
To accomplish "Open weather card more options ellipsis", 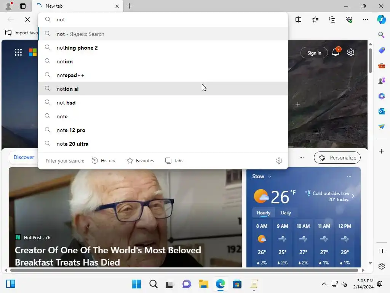I will [349, 176].
